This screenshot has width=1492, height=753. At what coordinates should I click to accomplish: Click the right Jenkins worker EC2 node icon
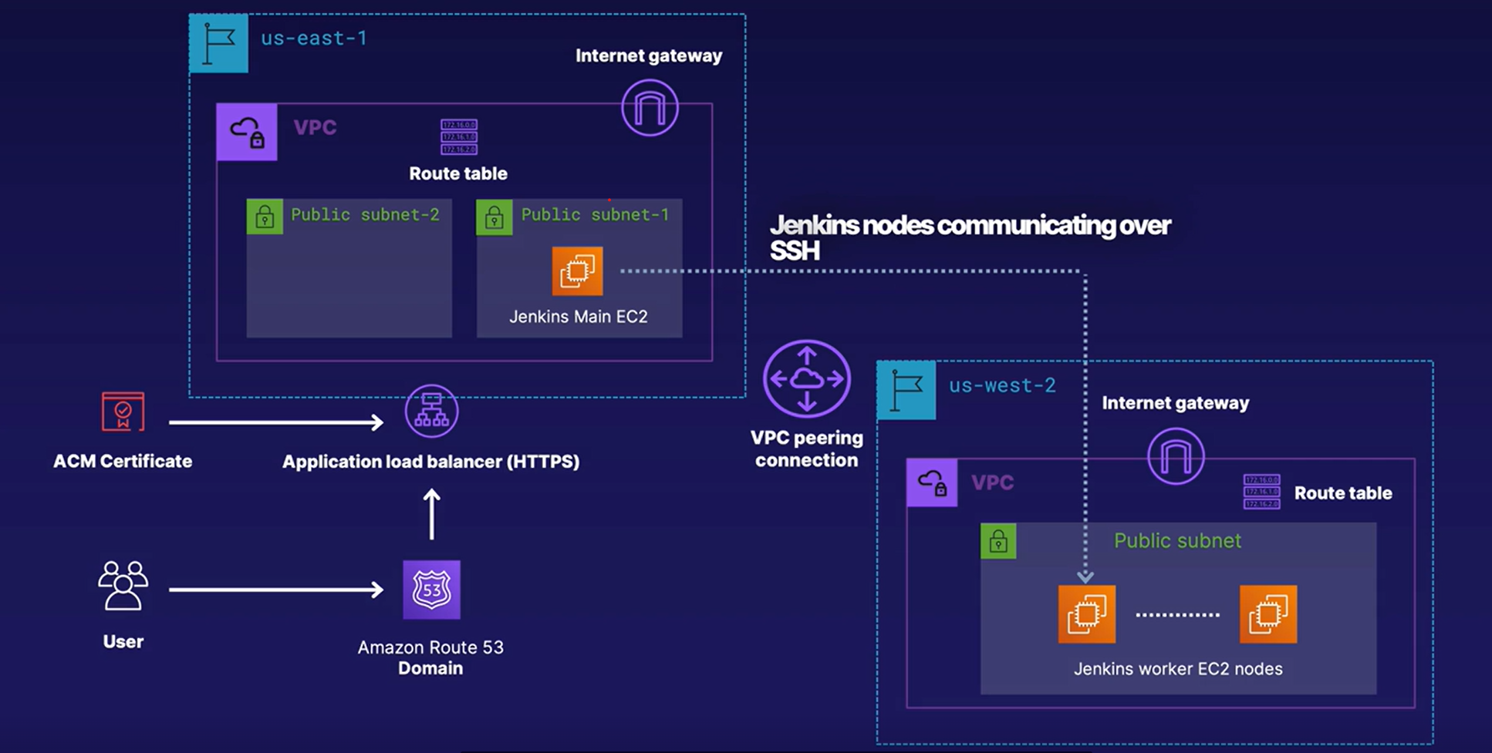pyautogui.click(x=1268, y=615)
